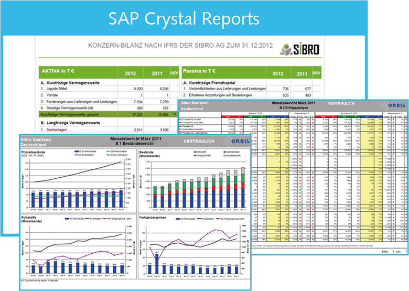Click the value 525 in Erhaltene Anzahlungen row

[x=286, y=95]
